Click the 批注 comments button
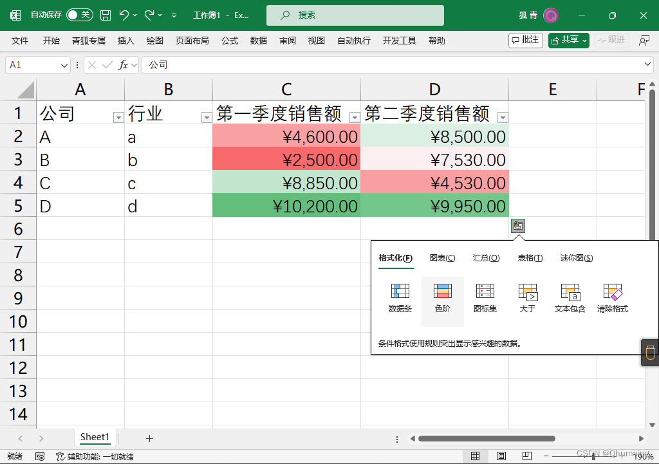659x464 pixels. tap(526, 40)
